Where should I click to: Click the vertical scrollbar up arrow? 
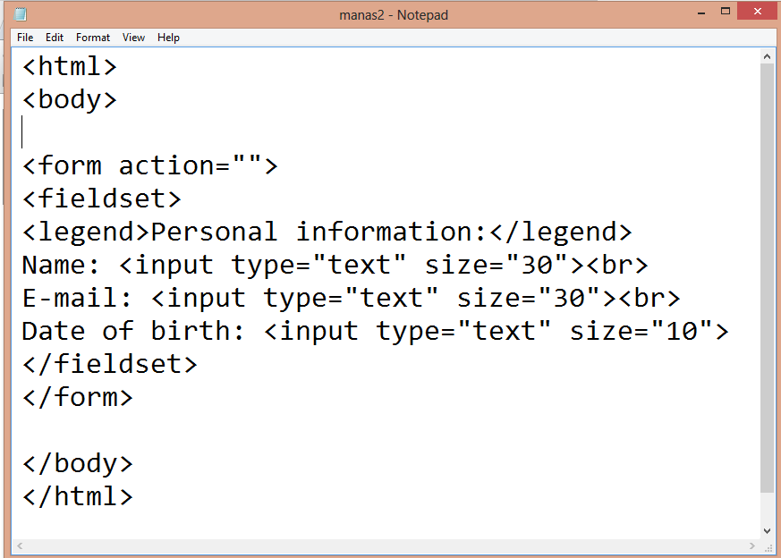pos(767,56)
